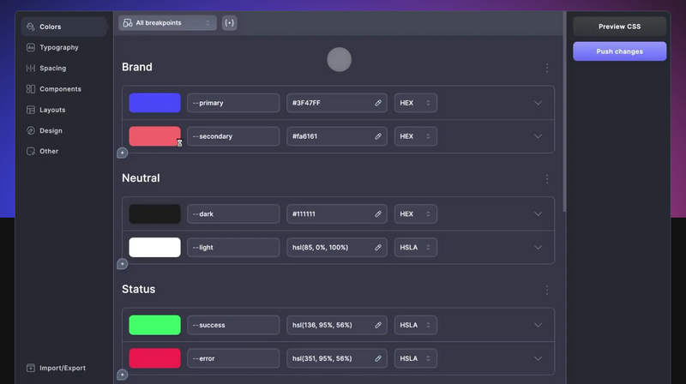
Task: Expand the --dark color row
Action: (539, 214)
